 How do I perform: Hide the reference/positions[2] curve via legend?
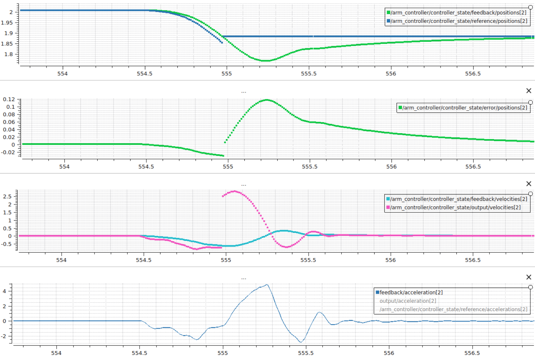pos(459,21)
